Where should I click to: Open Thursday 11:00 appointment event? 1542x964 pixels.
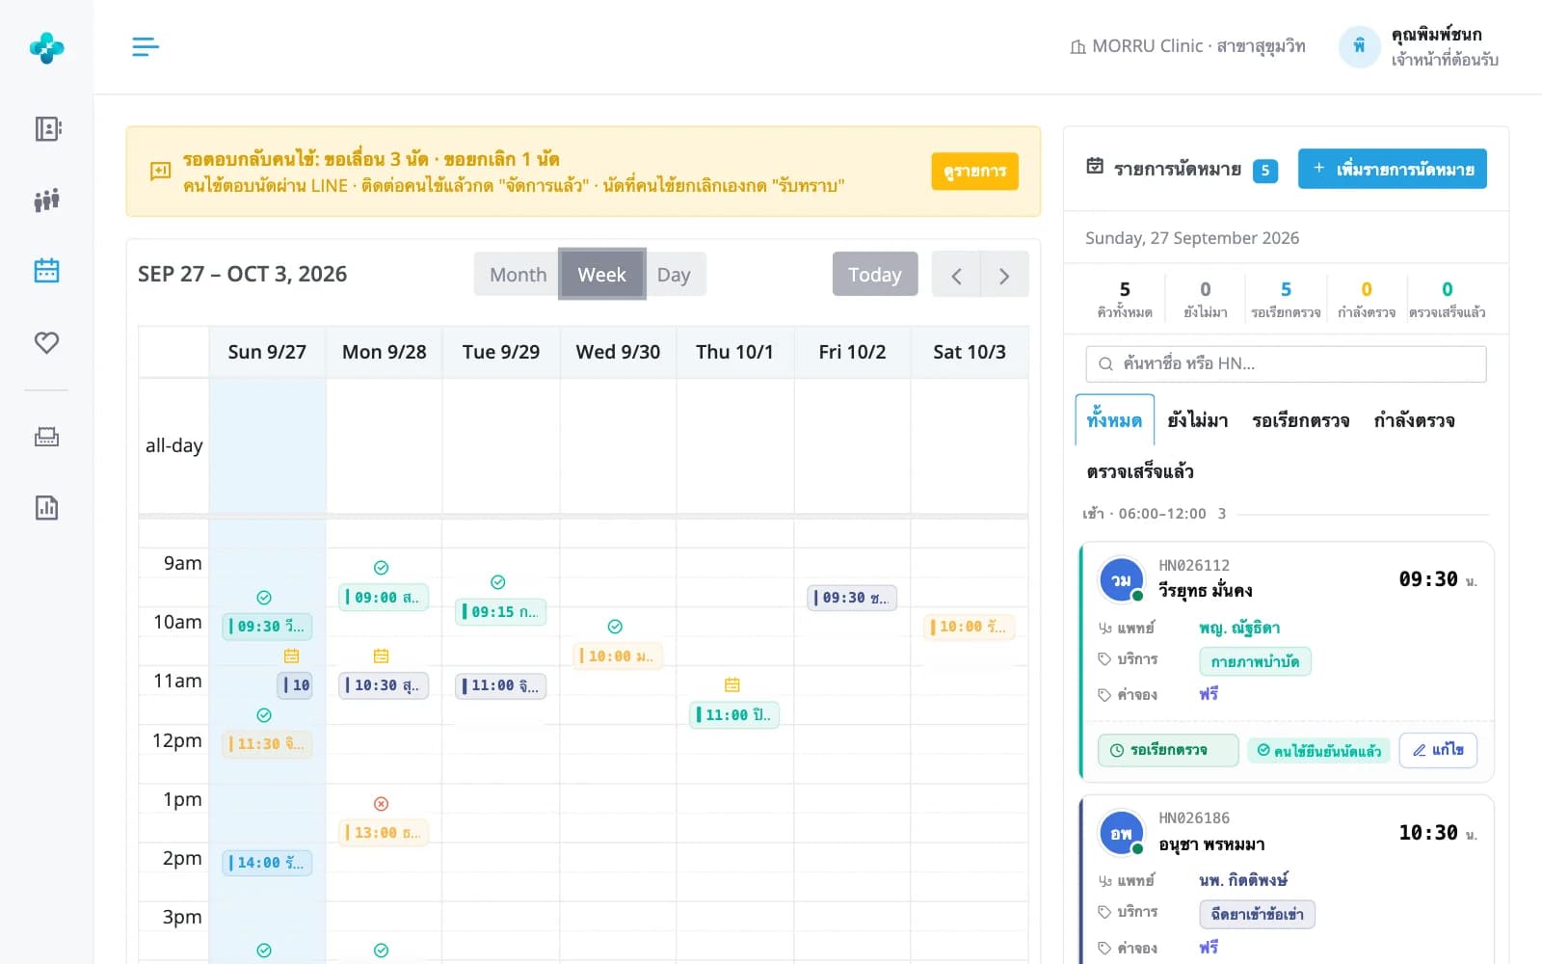coord(734,715)
